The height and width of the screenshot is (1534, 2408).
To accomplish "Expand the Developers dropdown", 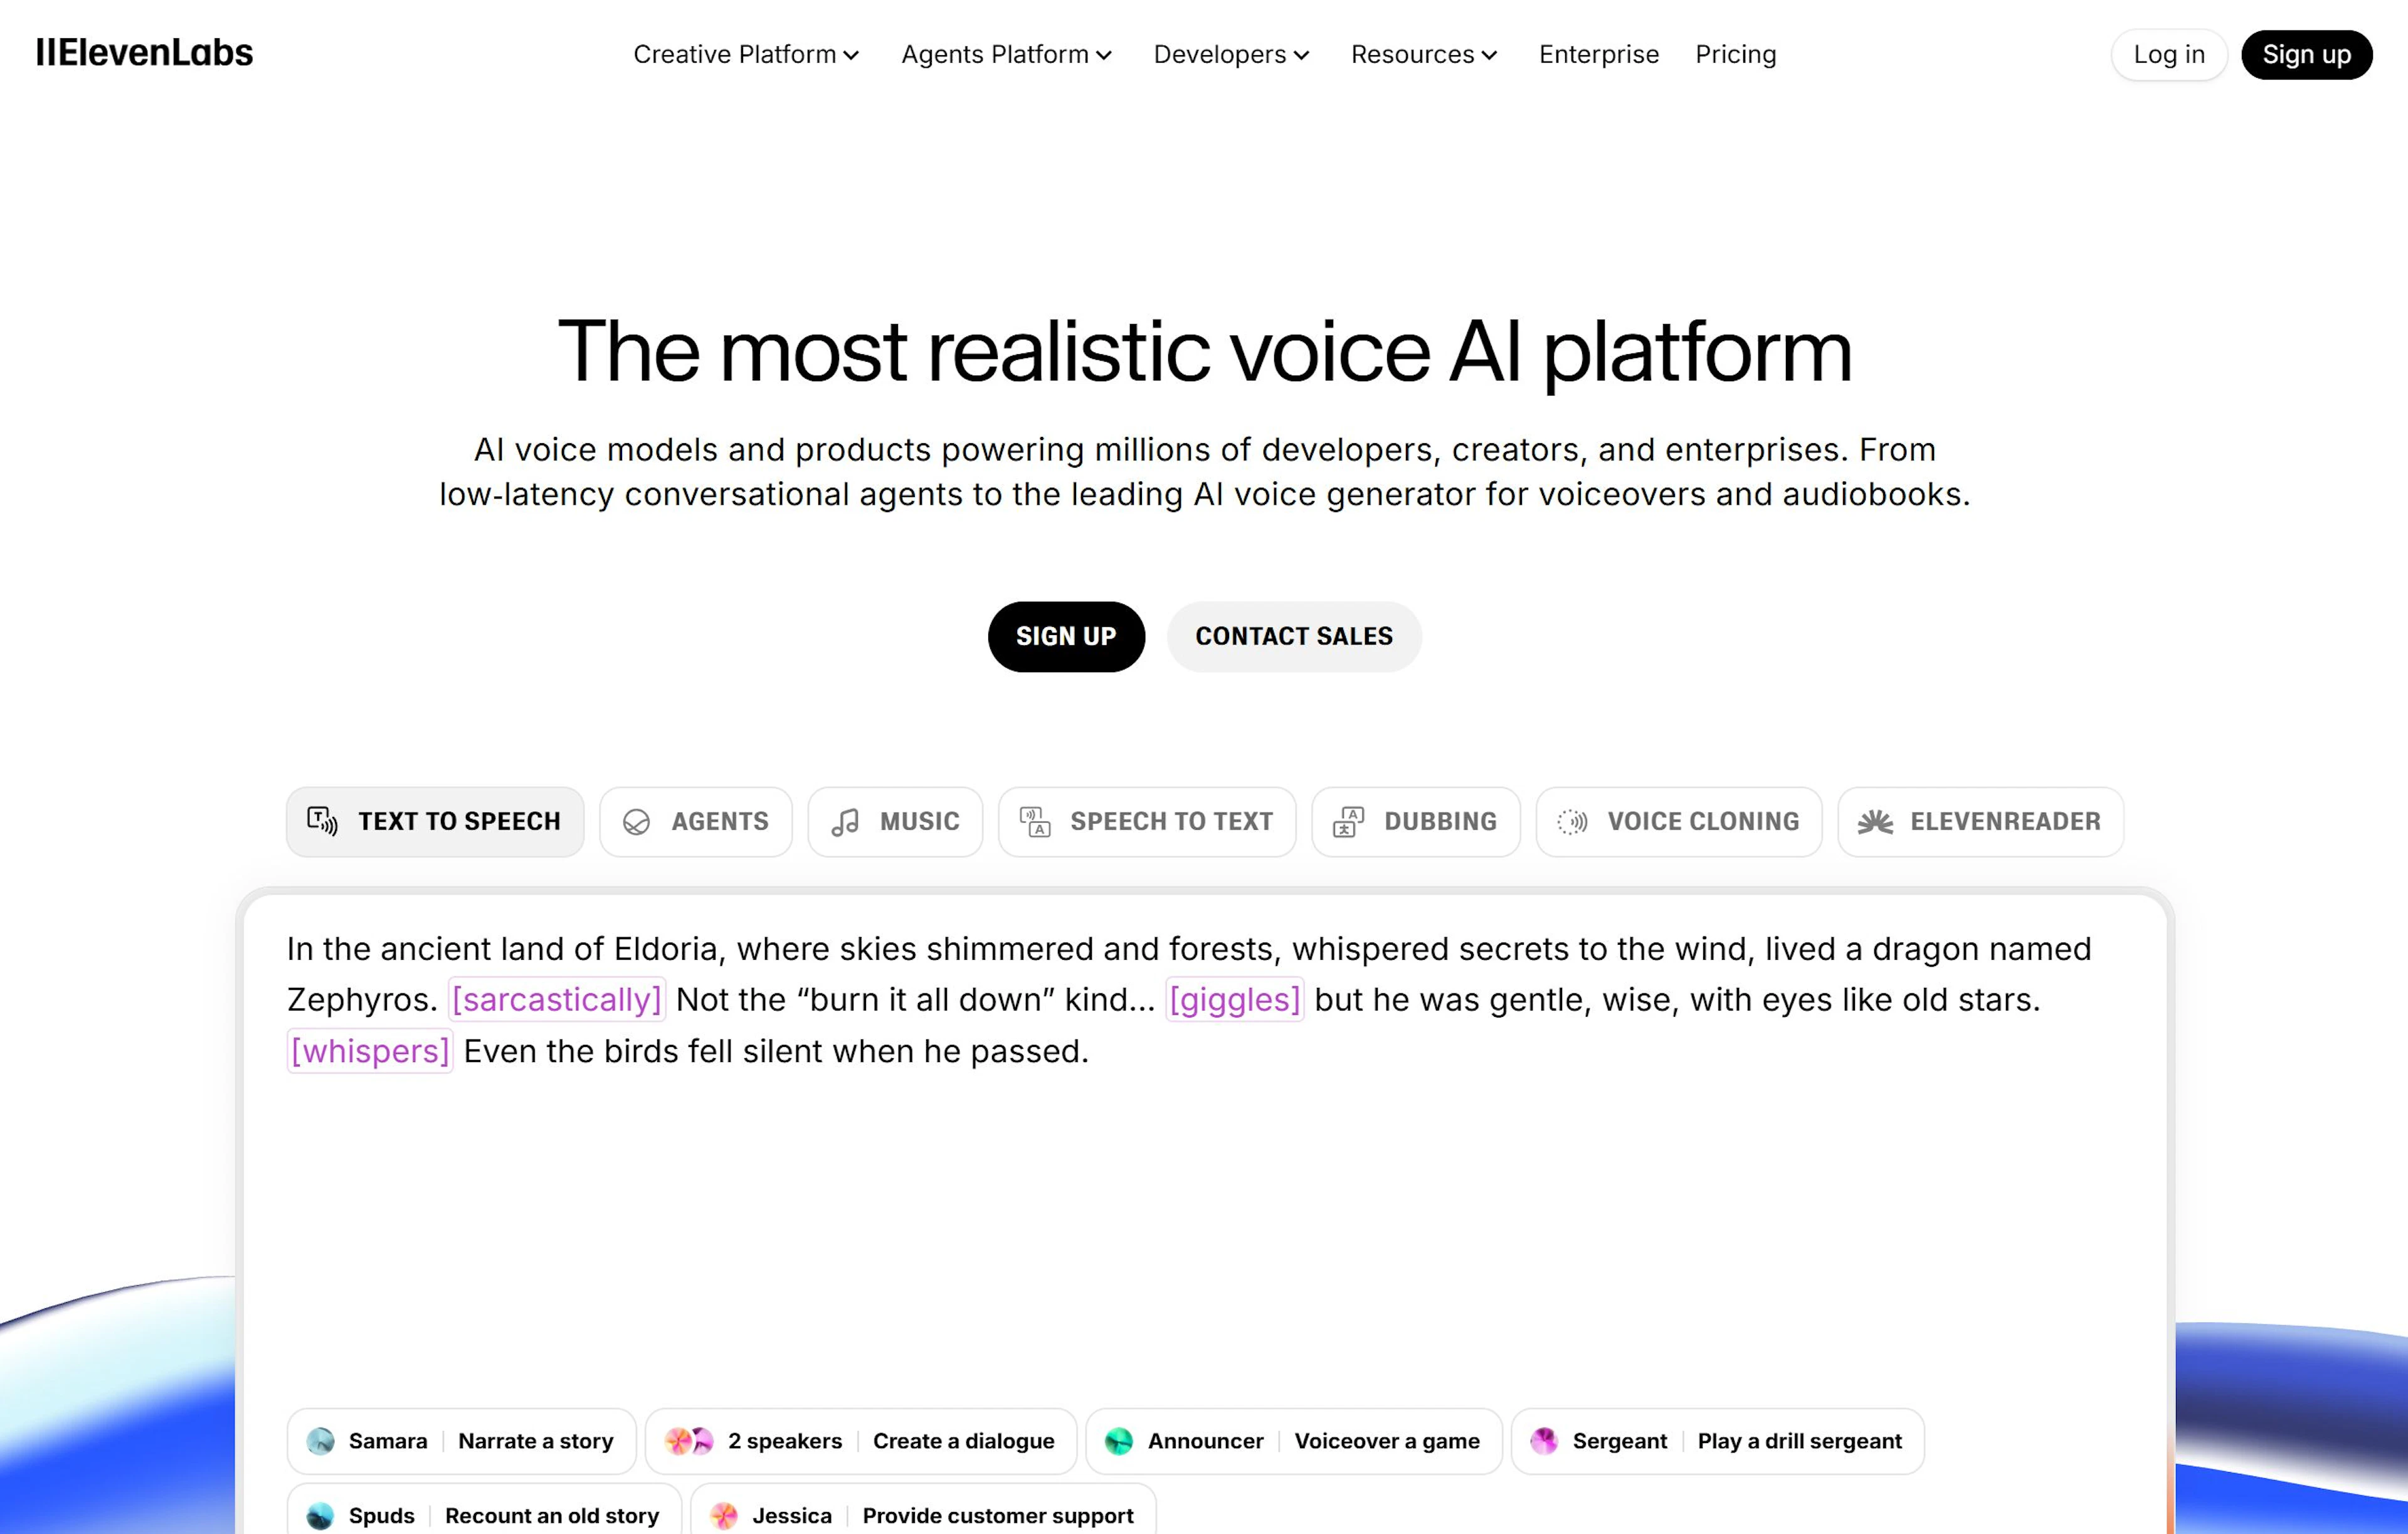I will coord(1231,54).
